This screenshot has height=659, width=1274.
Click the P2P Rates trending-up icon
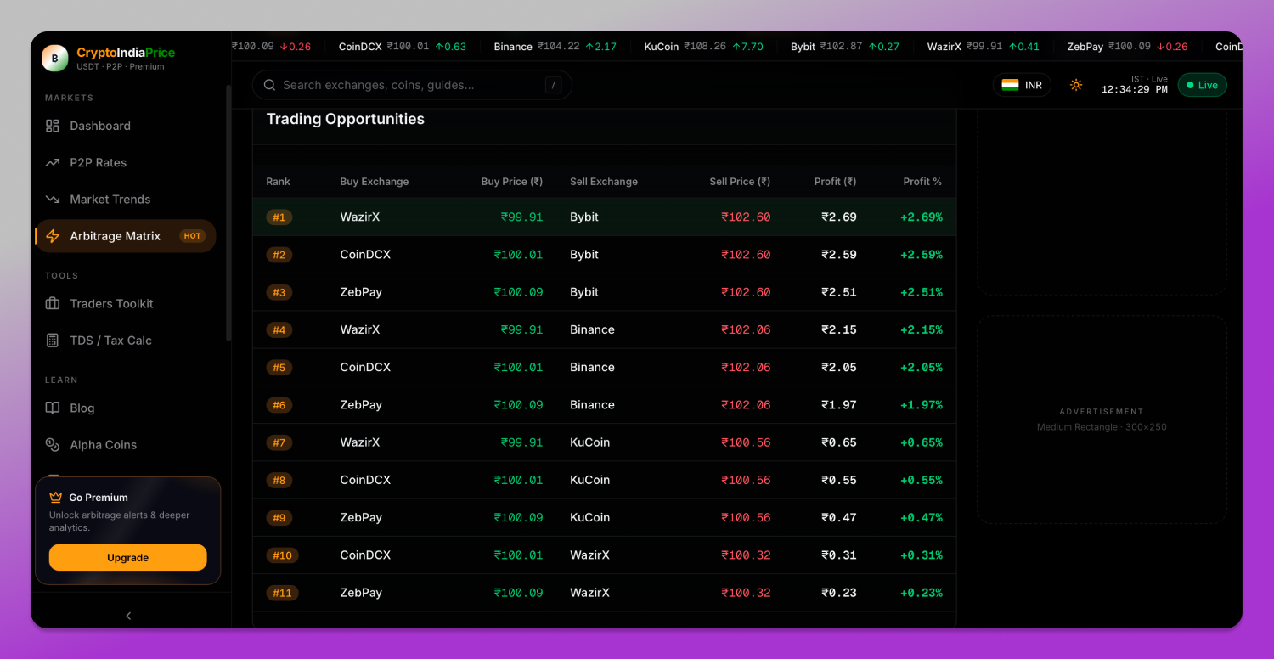pos(53,162)
